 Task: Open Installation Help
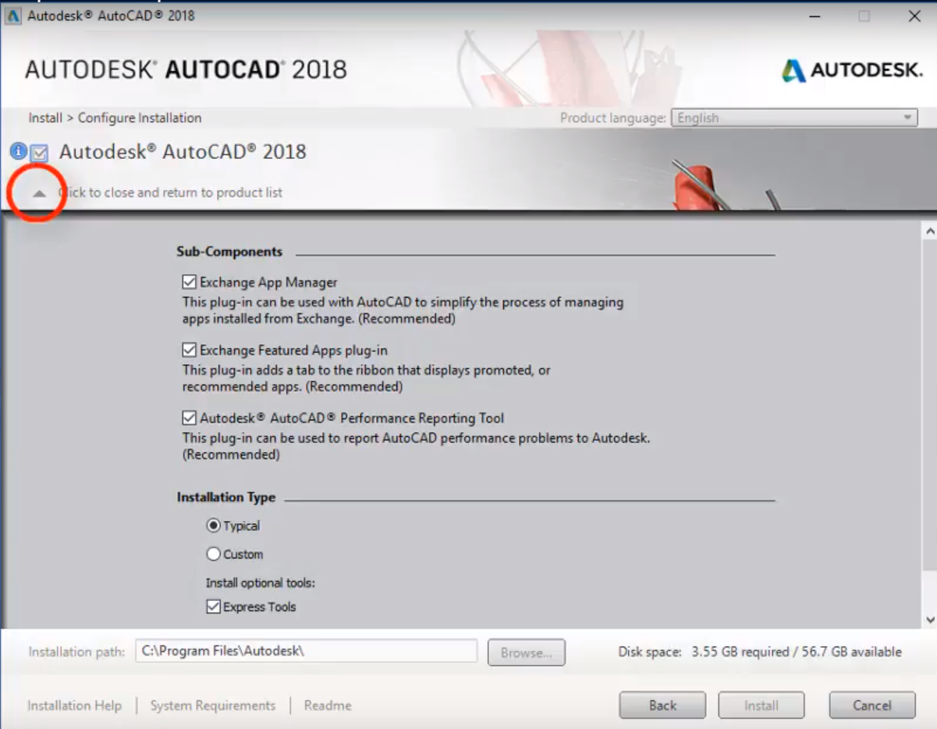tap(73, 705)
